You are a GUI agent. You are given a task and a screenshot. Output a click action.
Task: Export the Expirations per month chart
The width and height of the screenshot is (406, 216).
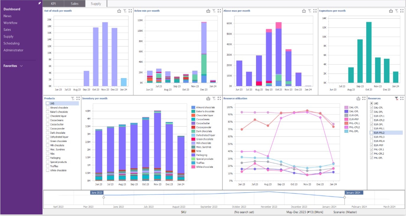pos(391,11)
